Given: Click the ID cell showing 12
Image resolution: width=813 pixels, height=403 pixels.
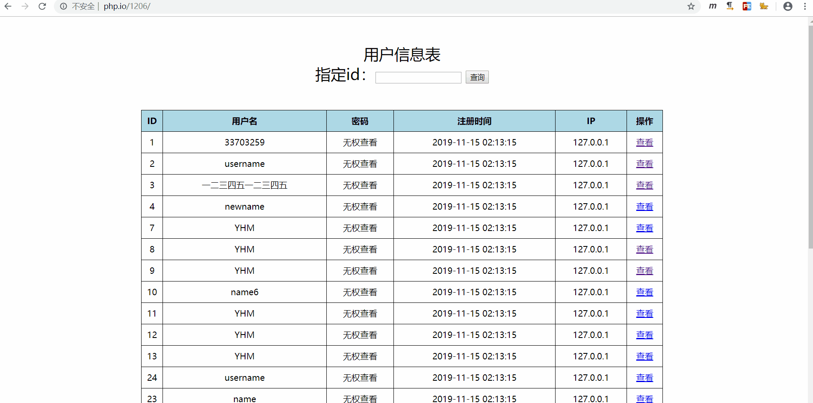Looking at the screenshot, I should click(x=152, y=335).
